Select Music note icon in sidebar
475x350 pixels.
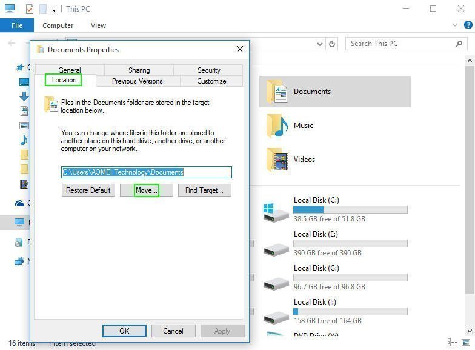[x=24, y=140]
